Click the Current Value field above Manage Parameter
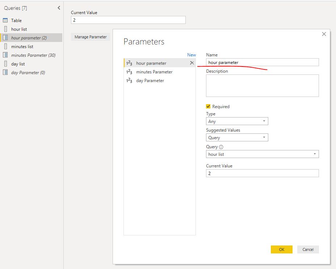The height and width of the screenshot is (269, 336). click(128, 20)
